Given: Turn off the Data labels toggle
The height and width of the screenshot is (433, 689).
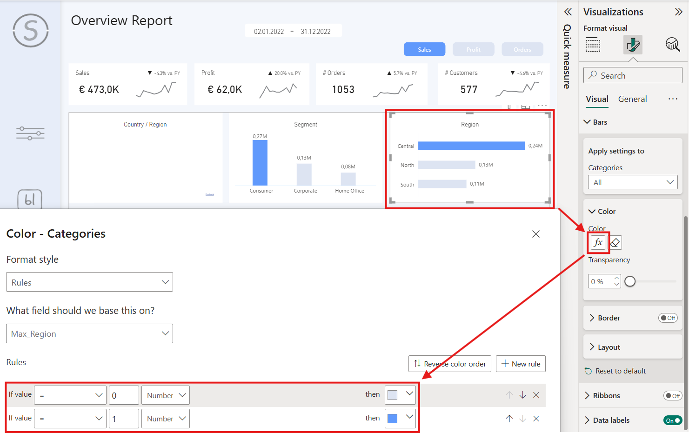Looking at the screenshot, I should pos(673,420).
